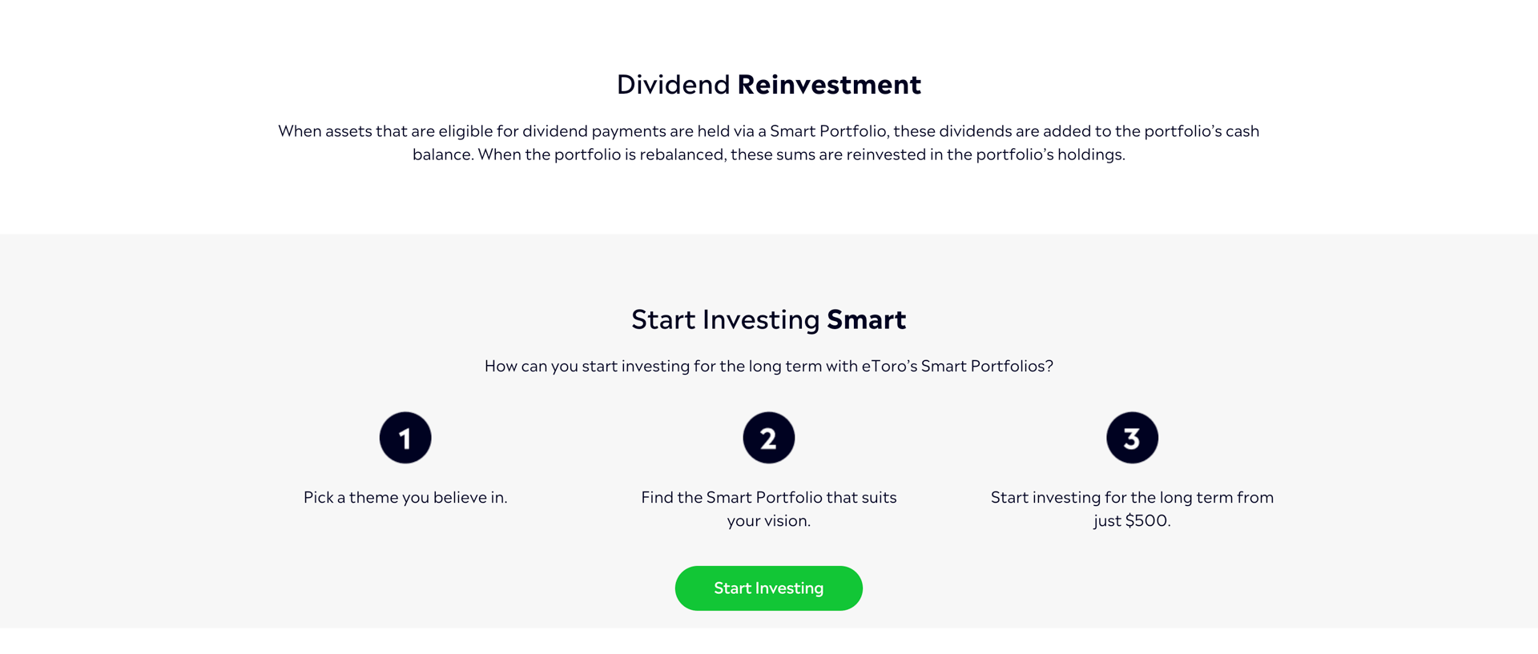The height and width of the screenshot is (654, 1538).
Task: Click the step 1 number circle icon
Action: pos(405,438)
